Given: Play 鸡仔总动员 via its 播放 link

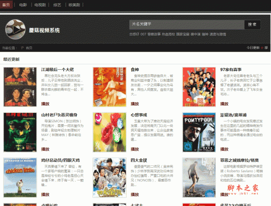Looking at the screenshot, I should tap(45, 194).
